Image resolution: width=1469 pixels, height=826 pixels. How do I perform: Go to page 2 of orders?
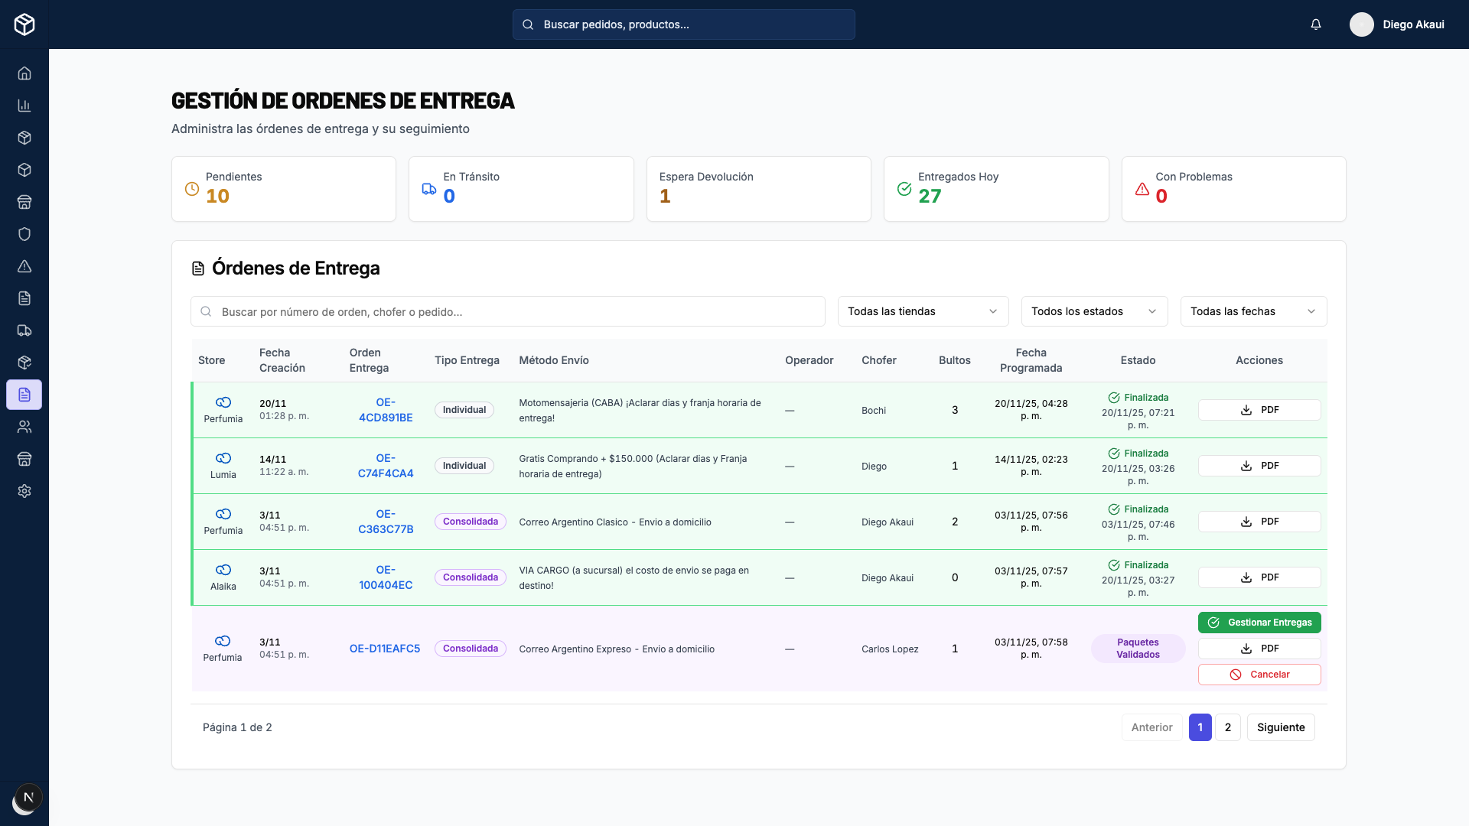(x=1227, y=727)
